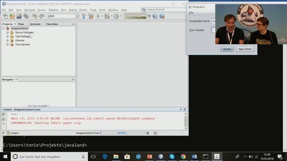Expand the Libraries node
The image size is (287, 161).
tap(8, 40)
